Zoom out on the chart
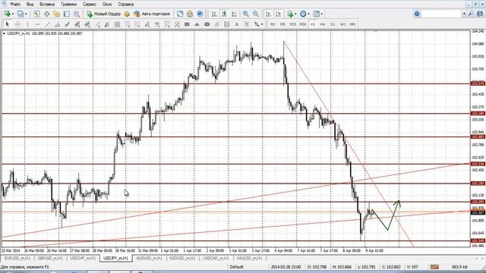Image resolution: width=486 pixels, height=273 pixels. point(256,14)
